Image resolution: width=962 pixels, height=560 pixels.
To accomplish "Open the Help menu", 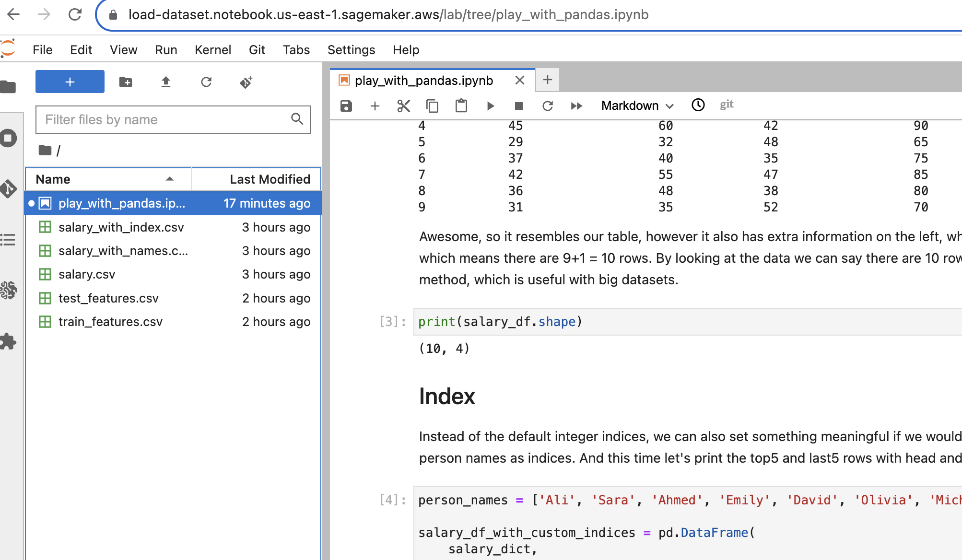I will pyautogui.click(x=406, y=50).
